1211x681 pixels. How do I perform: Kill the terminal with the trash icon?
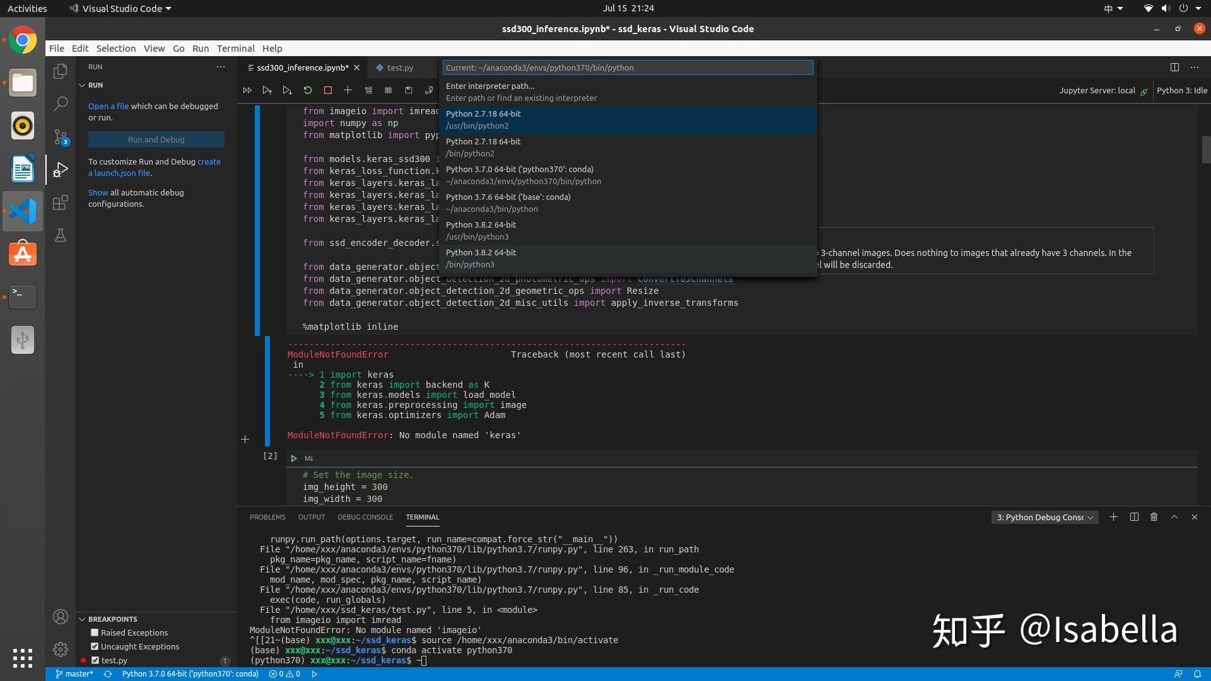[x=1154, y=517]
